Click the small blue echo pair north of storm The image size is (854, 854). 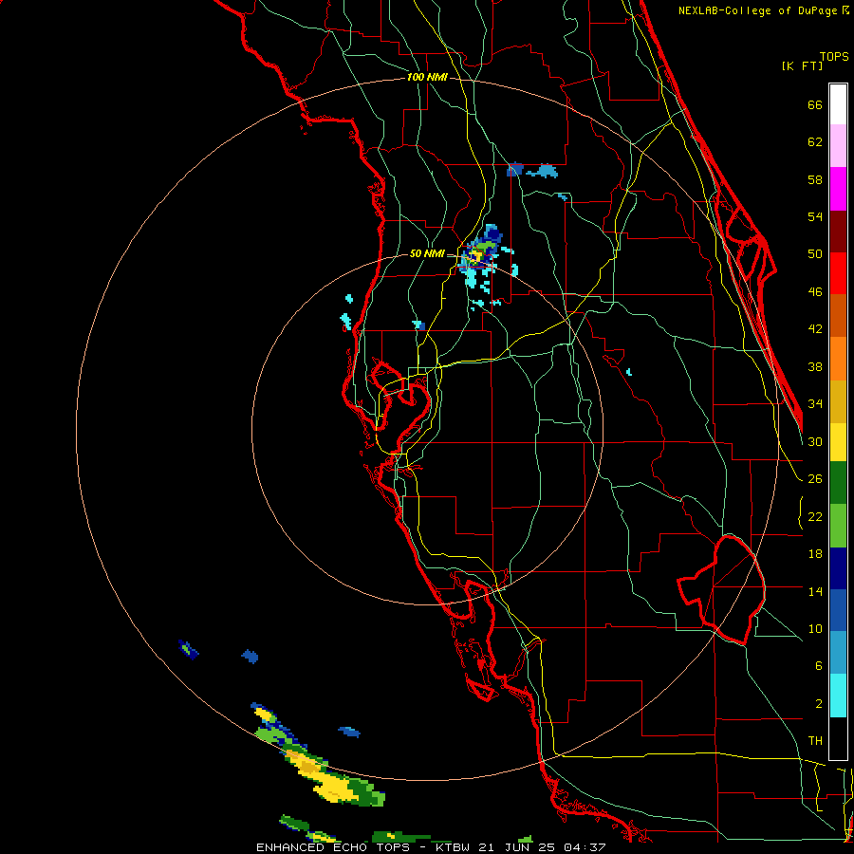(532, 171)
